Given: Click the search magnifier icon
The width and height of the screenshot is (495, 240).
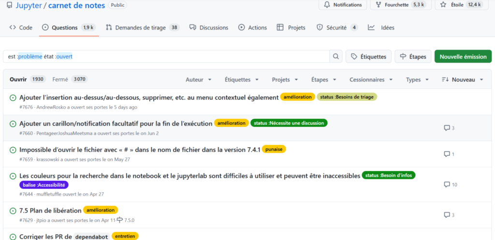Looking at the screenshot, I should pos(335,56).
